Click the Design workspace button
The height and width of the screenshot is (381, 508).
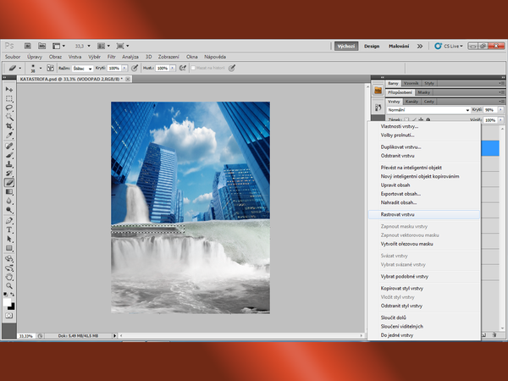372,46
